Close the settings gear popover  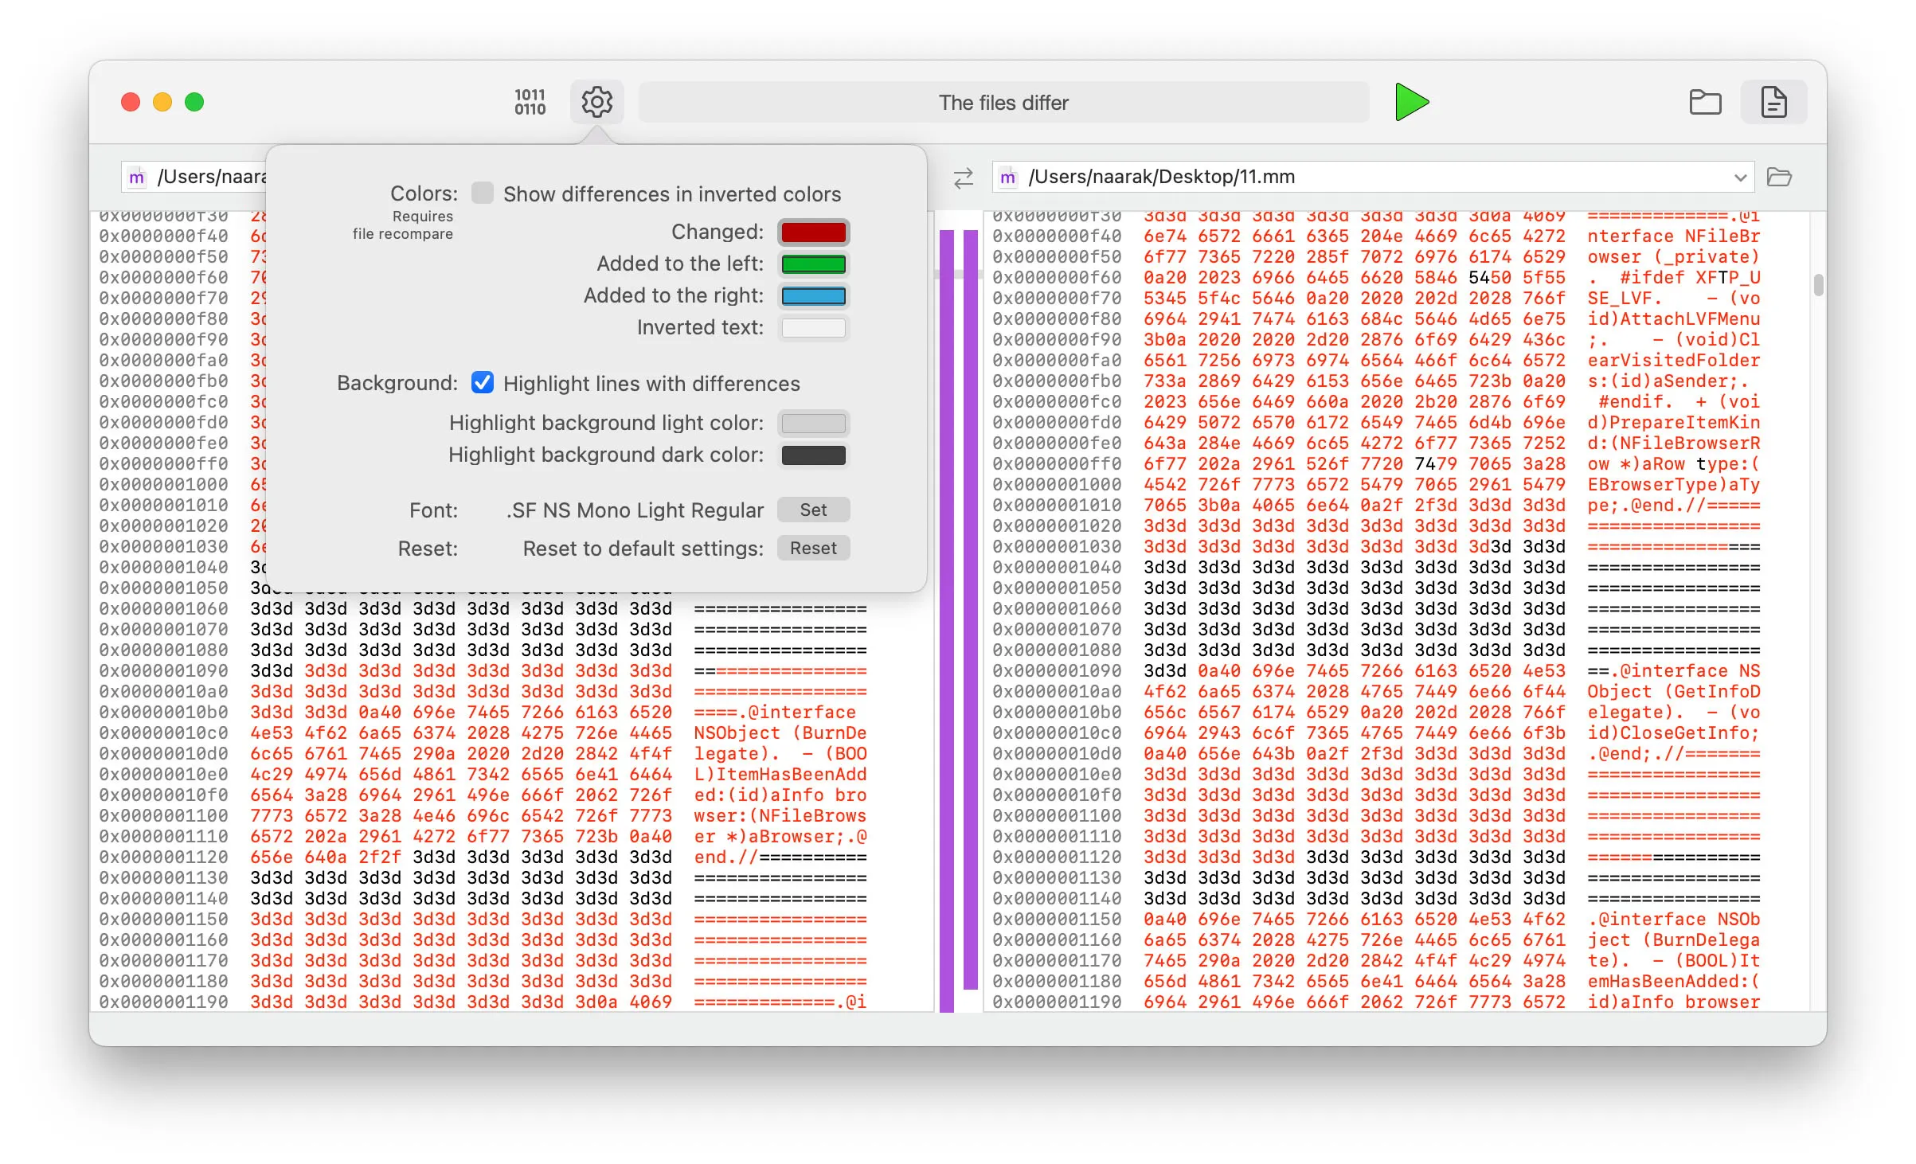click(x=596, y=102)
